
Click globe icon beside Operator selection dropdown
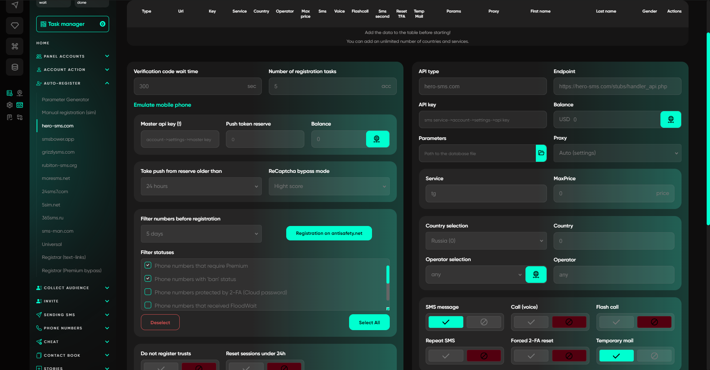536,274
